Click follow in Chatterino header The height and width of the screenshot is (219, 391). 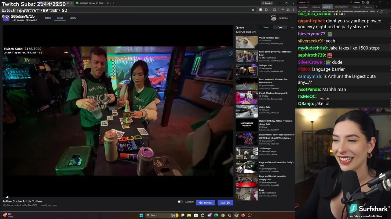click(372, 11)
